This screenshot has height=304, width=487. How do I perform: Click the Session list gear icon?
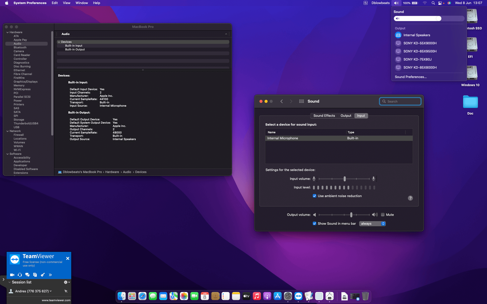[65, 282]
